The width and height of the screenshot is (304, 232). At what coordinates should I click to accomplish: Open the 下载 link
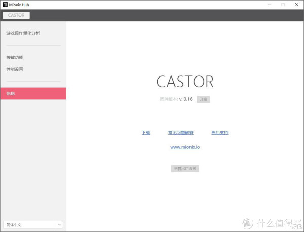click(146, 133)
